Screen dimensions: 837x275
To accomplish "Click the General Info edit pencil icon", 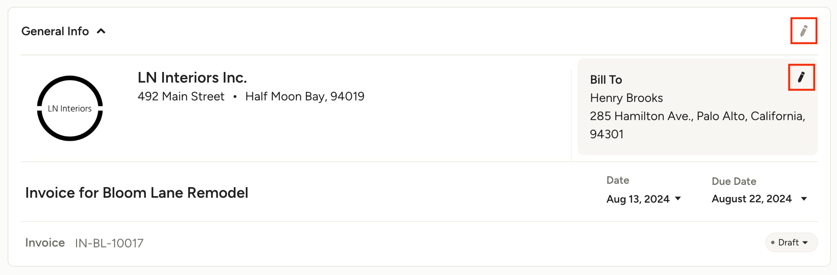I will (804, 31).
